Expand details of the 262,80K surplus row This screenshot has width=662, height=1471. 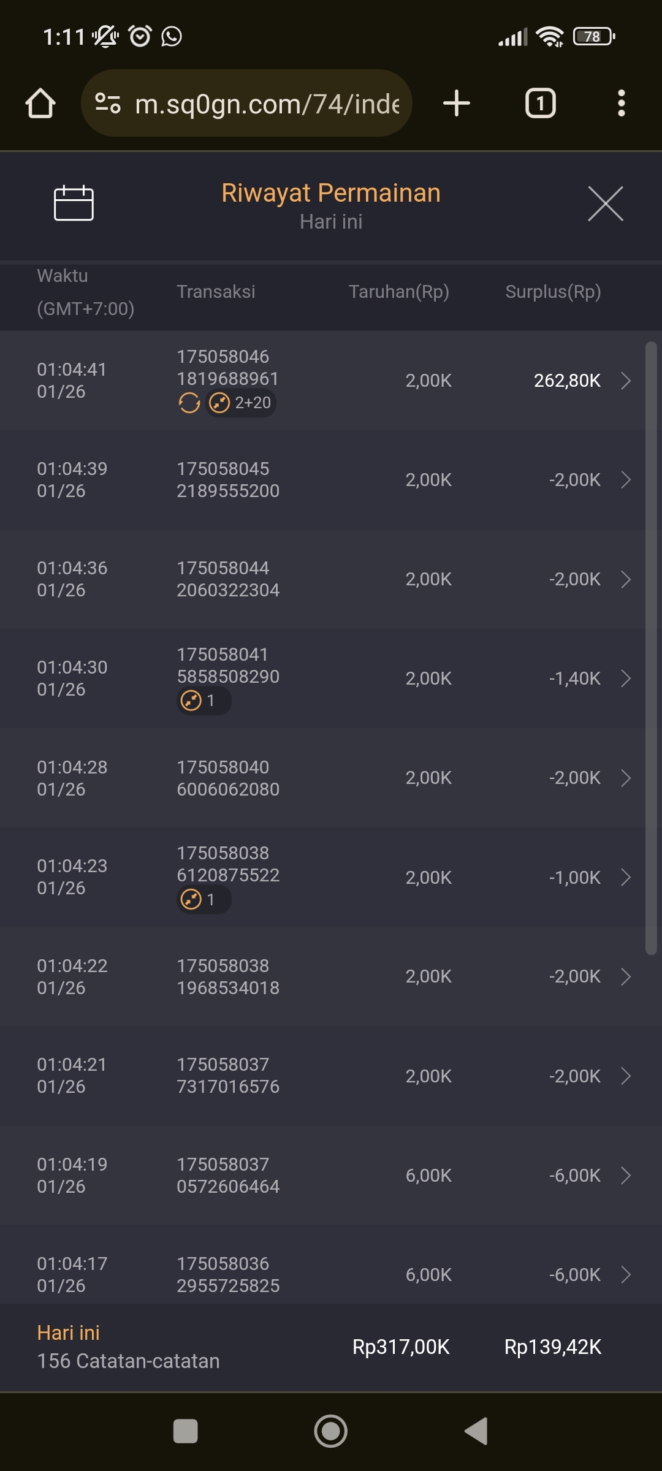(625, 381)
